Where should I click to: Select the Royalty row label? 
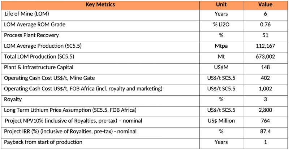(x=13, y=99)
